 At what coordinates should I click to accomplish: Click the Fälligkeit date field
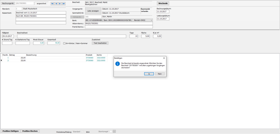tap(8, 36)
